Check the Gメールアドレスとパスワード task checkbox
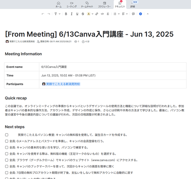 pyautogui.click(x=7, y=141)
